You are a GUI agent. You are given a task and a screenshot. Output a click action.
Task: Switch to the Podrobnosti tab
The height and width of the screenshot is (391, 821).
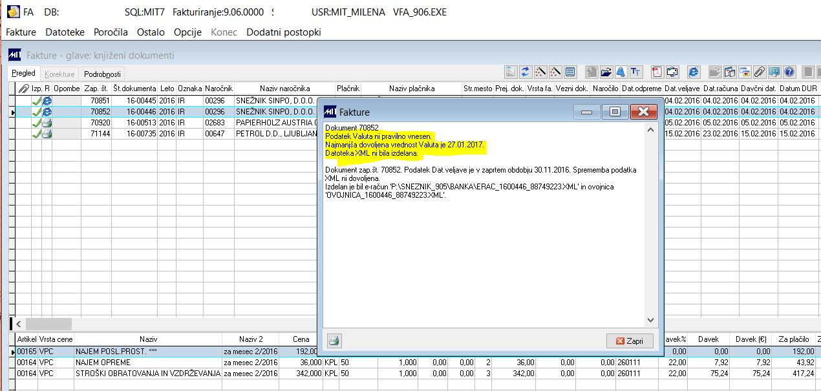[102, 74]
